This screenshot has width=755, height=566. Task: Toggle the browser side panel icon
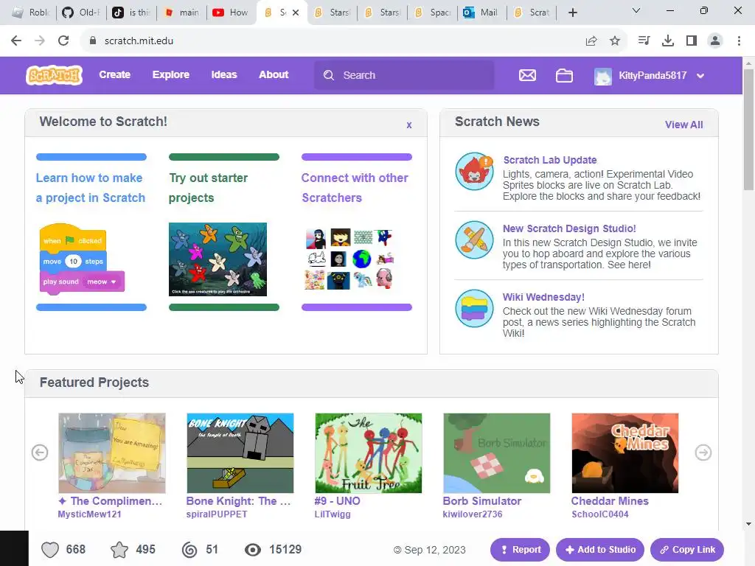tap(692, 41)
